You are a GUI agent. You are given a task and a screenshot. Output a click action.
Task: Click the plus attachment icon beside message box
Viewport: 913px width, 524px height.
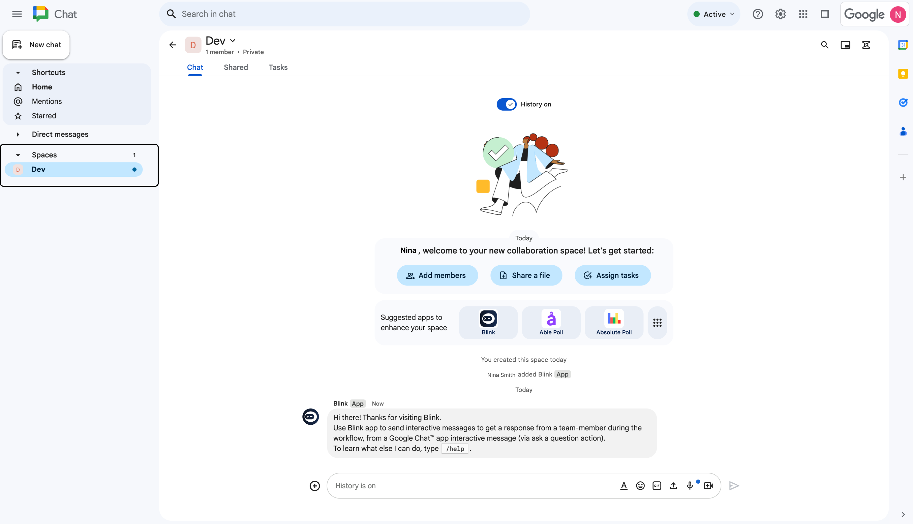coord(315,486)
